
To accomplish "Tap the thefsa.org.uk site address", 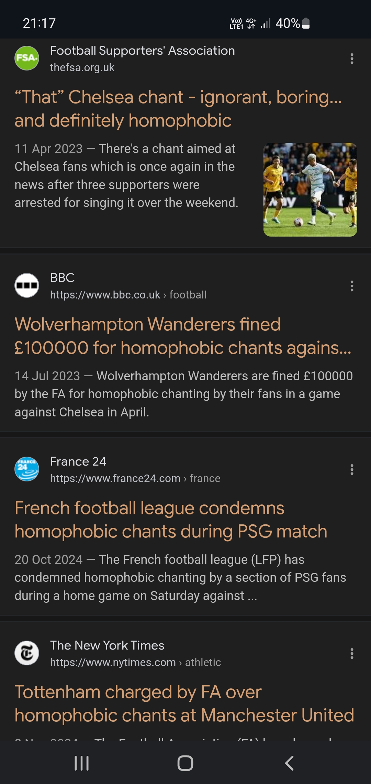I will pos(82,67).
